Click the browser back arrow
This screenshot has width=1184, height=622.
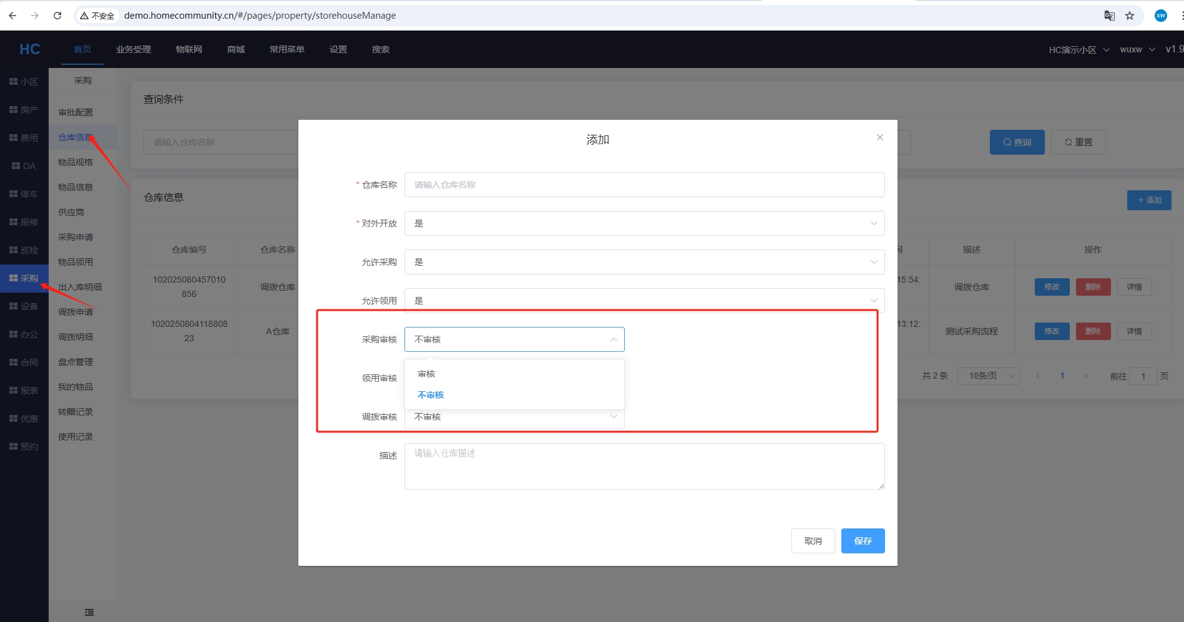(x=12, y=16)
